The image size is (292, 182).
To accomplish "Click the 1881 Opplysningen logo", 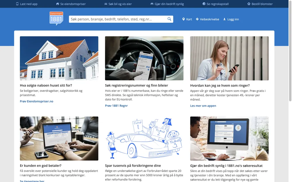I will [x=56, y=19].
